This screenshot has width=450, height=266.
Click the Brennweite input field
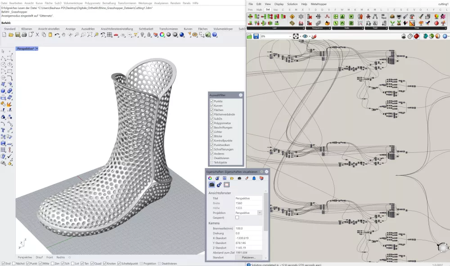coord(248,228)
